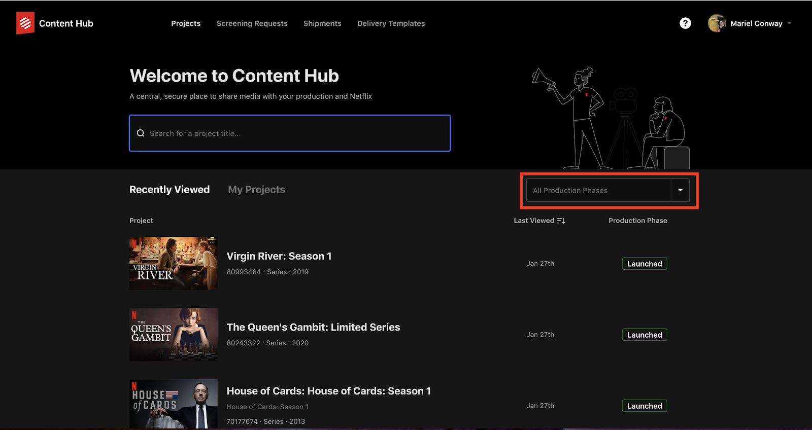812x430 pixels.
Task: Click the Mariel Conway user name
Action: point(756,23)
